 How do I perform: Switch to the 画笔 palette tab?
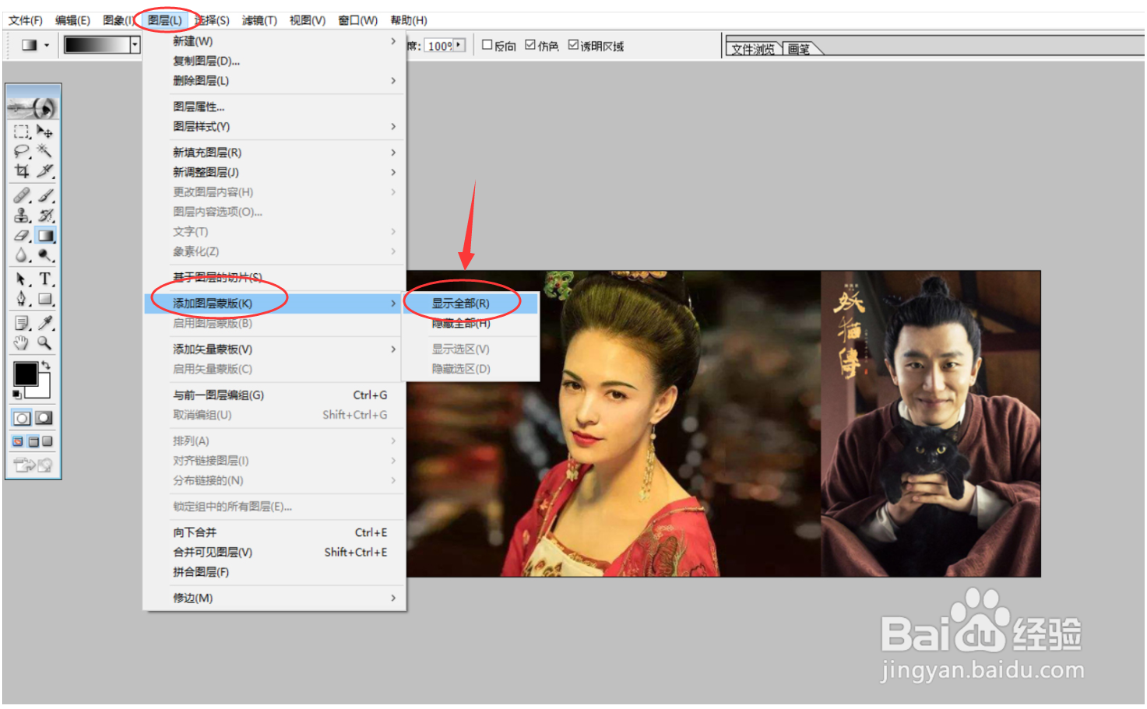800,49
